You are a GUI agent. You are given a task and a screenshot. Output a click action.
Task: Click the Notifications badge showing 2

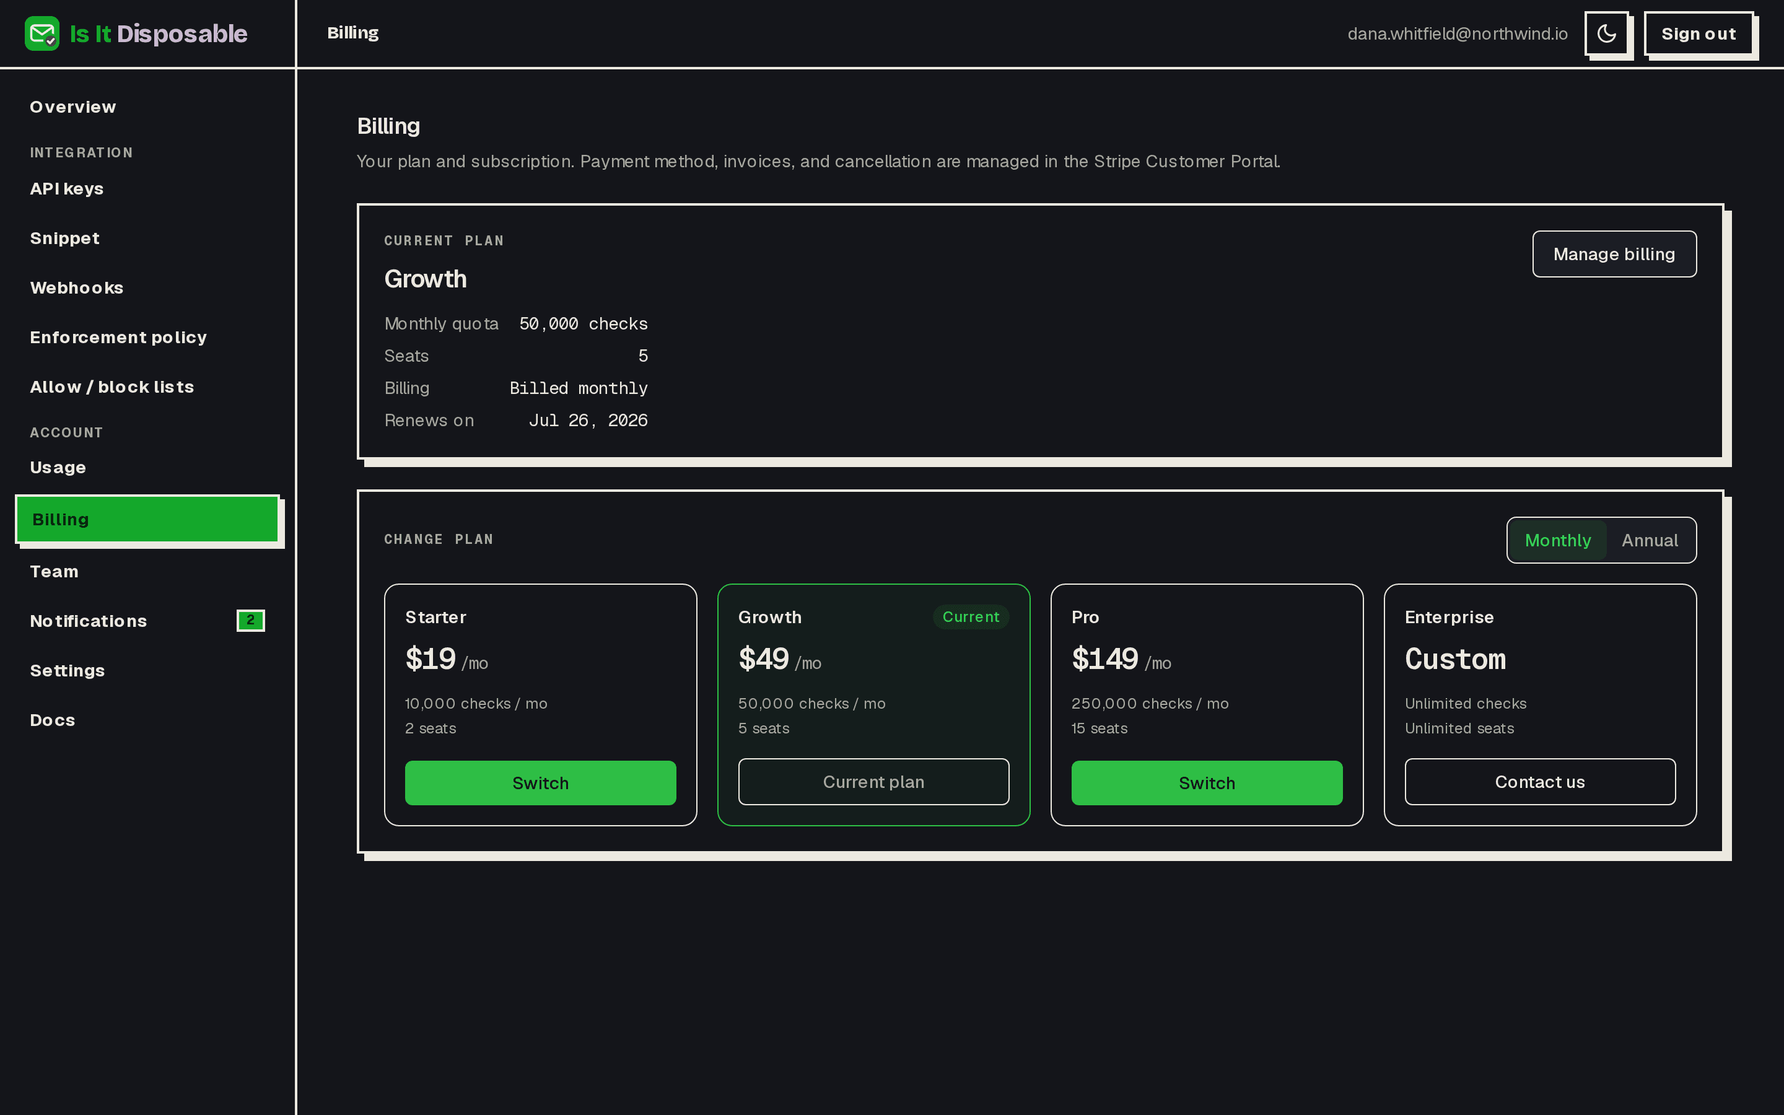click(251, 620)
